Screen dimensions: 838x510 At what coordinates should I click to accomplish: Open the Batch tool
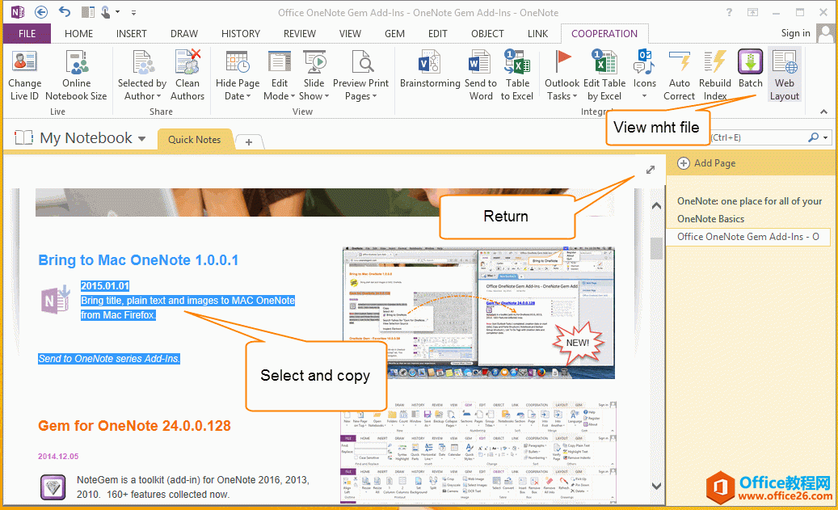click(750, 63)
